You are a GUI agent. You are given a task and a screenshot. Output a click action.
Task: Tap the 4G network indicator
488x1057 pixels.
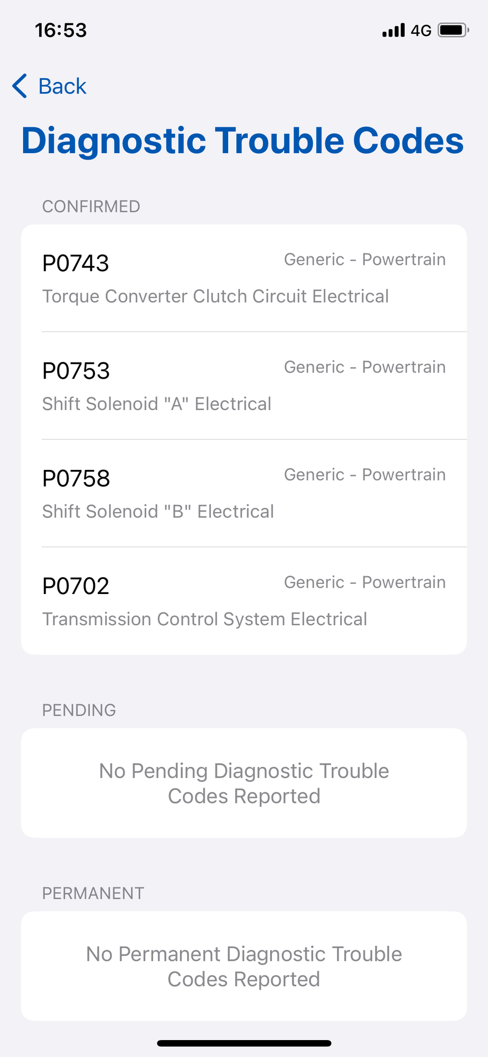click(x=421, y=31)
